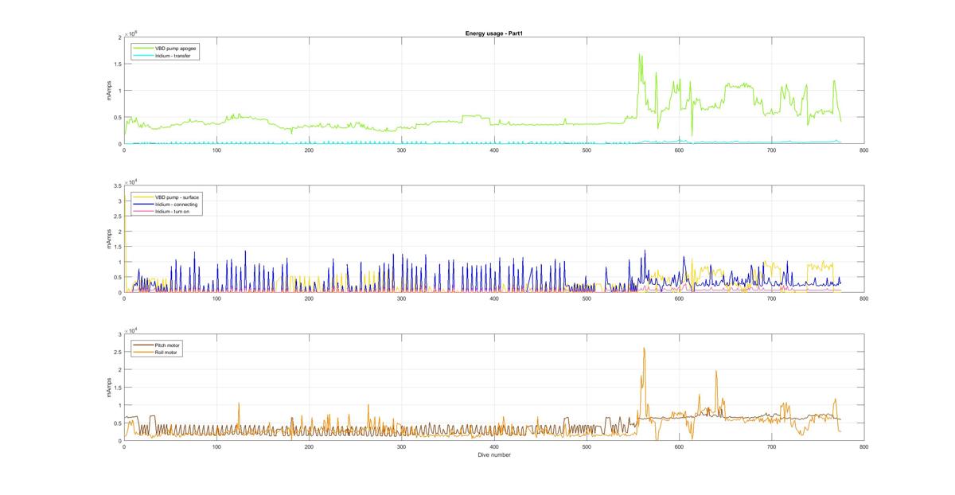Click the 'mAmps' y-axis label of the middle plot

109,239
